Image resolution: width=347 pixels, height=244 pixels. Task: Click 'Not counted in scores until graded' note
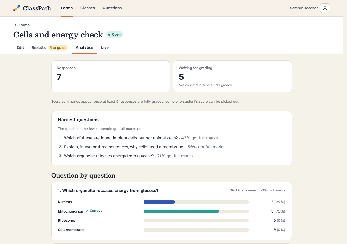click(x=206, y=85)
